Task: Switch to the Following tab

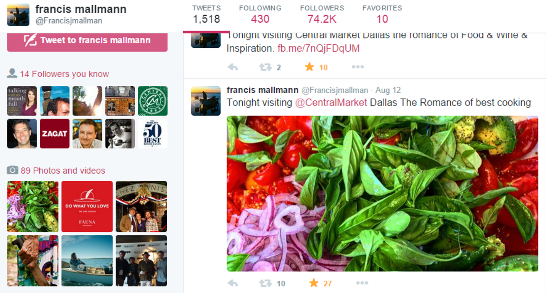Action: tap(260, 14)
